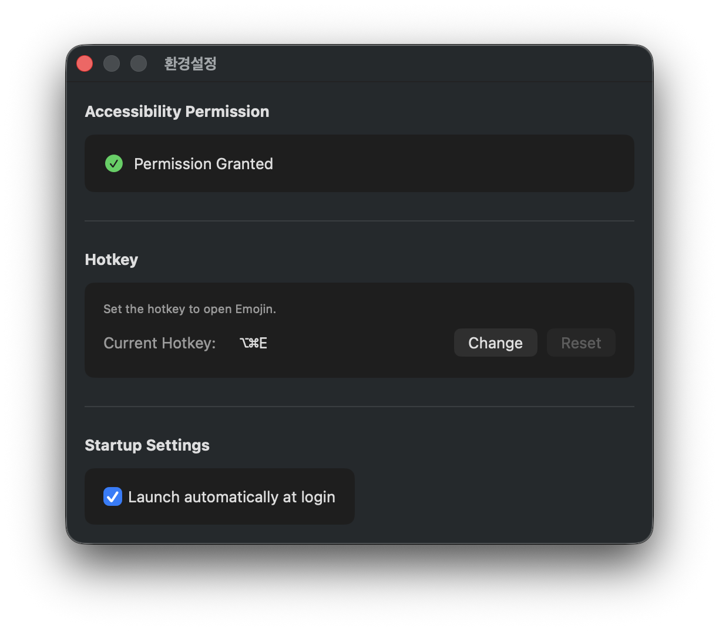The width and height of the screenshot is (719, 631).
Task: Click the Hotkey section heading
Action: (x=111, y=259)
